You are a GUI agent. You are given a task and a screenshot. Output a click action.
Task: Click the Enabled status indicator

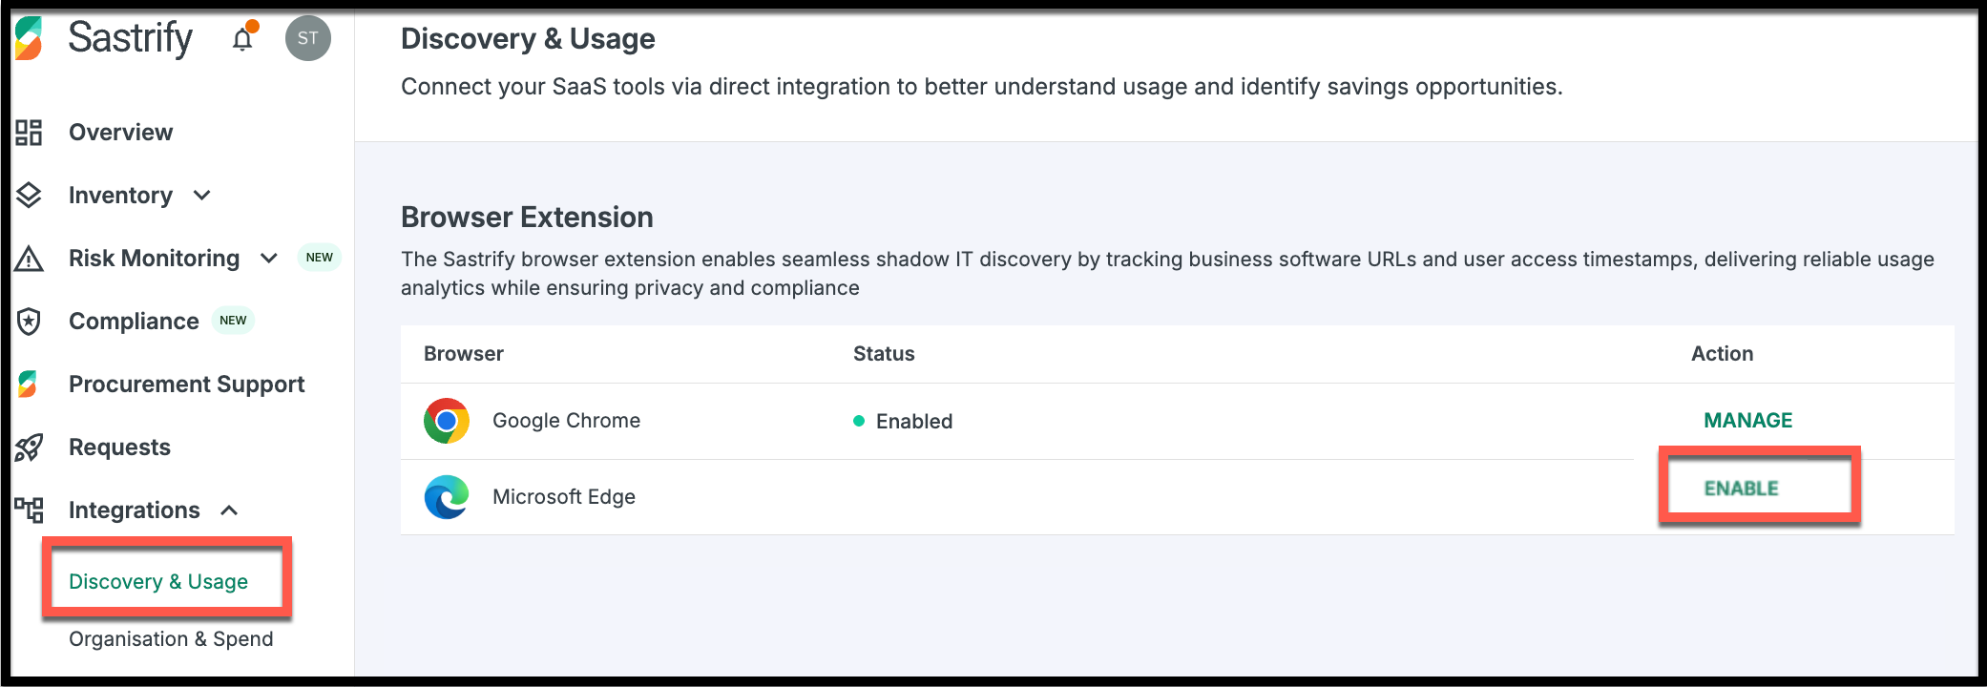click(x=903, y=421)
